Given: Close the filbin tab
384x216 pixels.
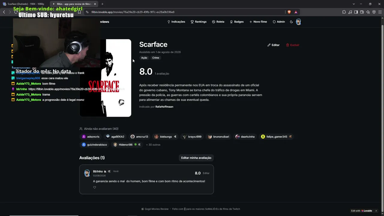Looking at the screenshot, I should coord(95,4).
